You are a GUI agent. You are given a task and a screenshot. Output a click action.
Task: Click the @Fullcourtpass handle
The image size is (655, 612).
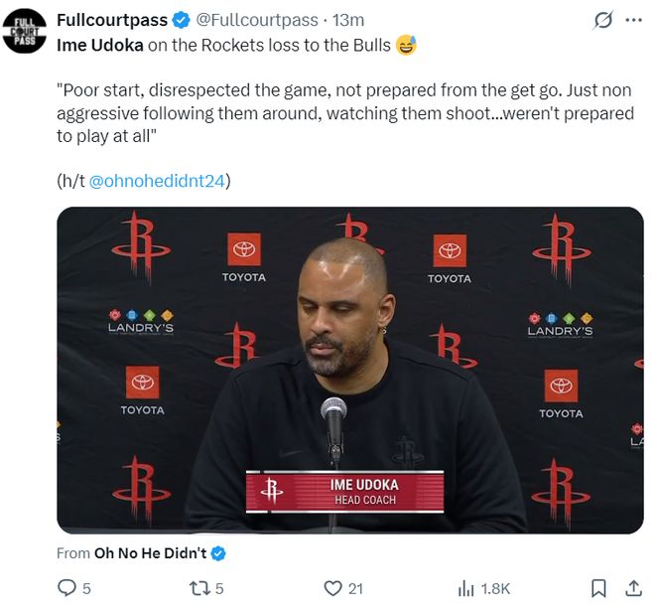coord(257,20)
